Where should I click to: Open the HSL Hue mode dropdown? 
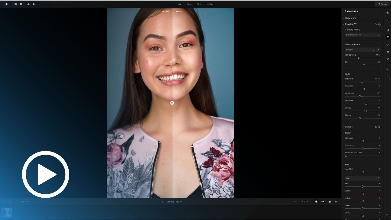pyautogui.click(x=363, y=178)
